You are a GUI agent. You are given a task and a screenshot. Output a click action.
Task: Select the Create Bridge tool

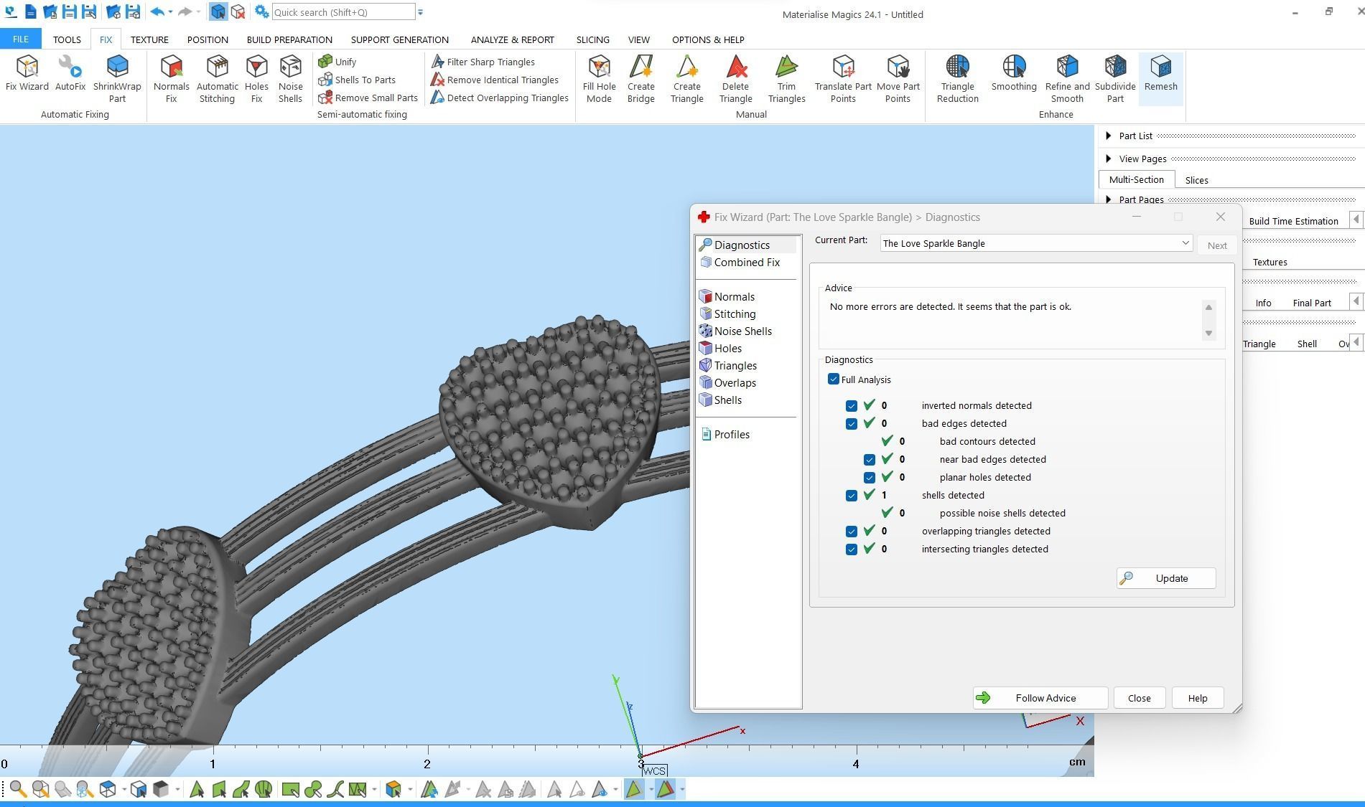[640, 79]
